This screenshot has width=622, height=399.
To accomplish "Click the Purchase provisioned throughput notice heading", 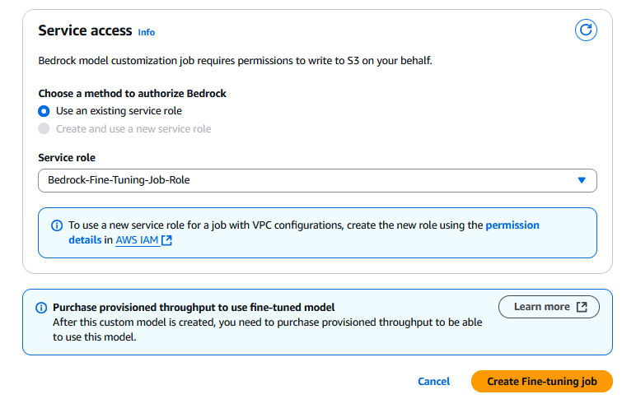I will [x=194, y=307].
